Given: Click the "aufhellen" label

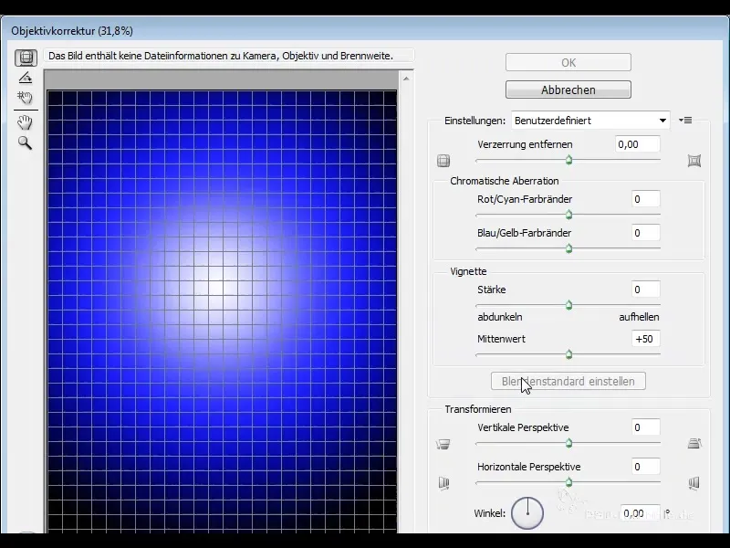Looking at the screenshot, I should pyautogui.click(x=639, y=317).
